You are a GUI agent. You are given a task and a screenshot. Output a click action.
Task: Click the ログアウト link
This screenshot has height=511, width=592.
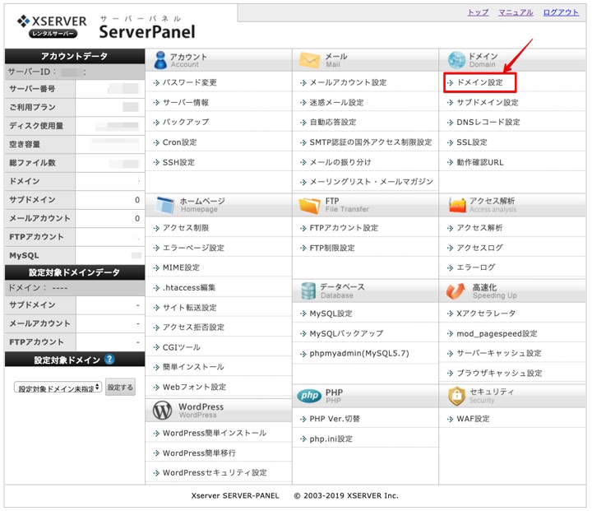561,12
